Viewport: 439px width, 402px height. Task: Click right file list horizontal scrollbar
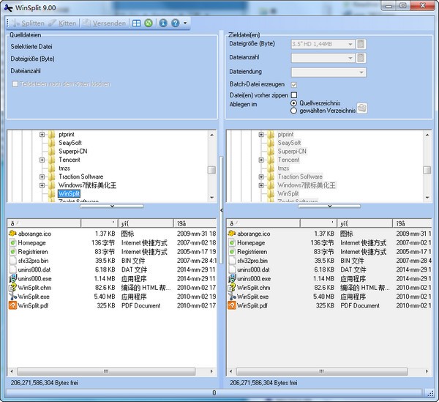pyautogui.click(x=322, y=371)
